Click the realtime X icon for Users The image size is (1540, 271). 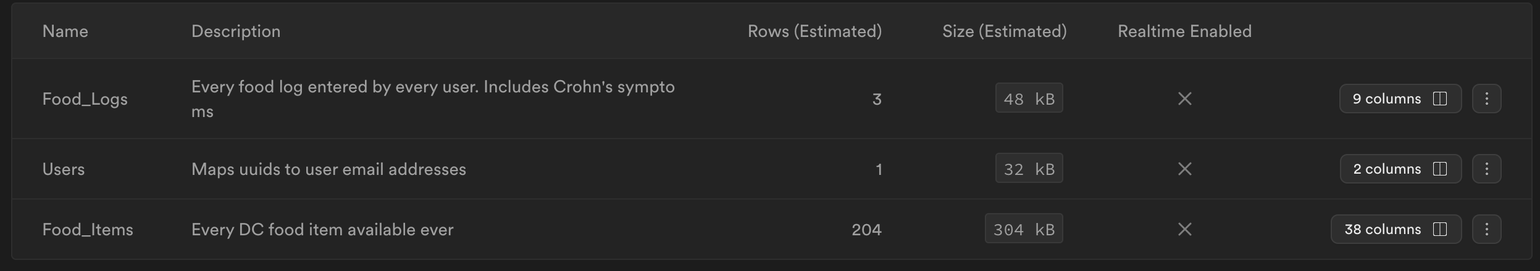[x=1184, y=169]
